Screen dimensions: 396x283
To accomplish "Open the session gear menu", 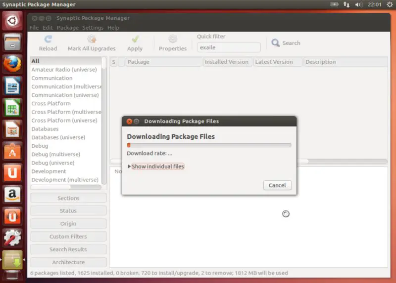I will [390, 4].
